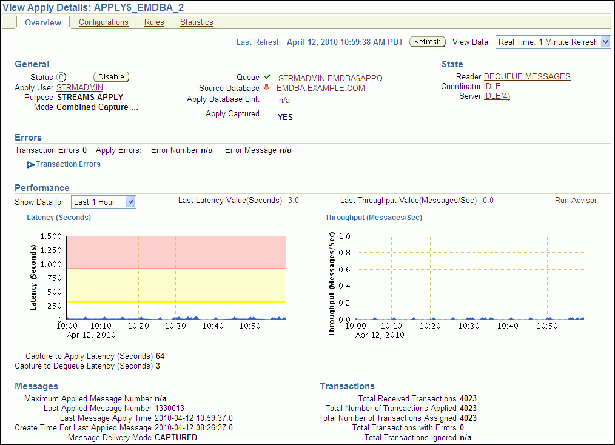Click the Coordinator IDLE link
This screenshot has width=615, height=445.
(492, 87)
